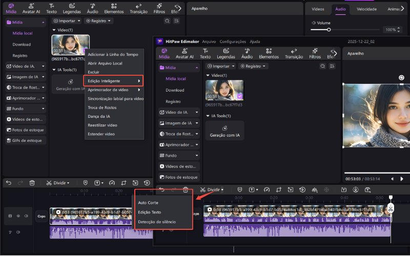Select Auto Corte in submenu

148,202
